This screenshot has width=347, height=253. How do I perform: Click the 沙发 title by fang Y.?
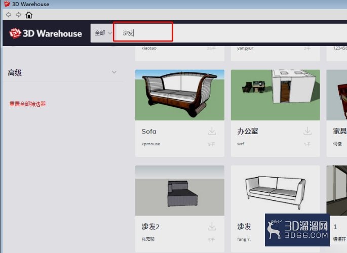click(x=244, y=227)
